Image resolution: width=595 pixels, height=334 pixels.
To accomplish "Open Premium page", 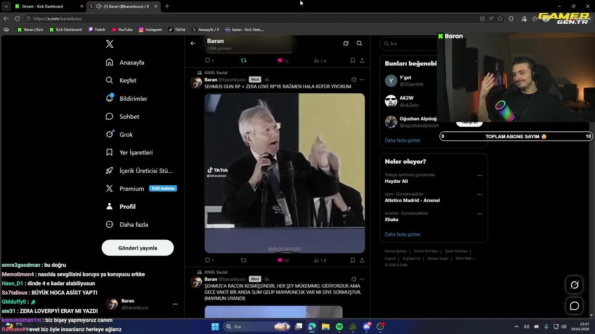I will (141, 188).
